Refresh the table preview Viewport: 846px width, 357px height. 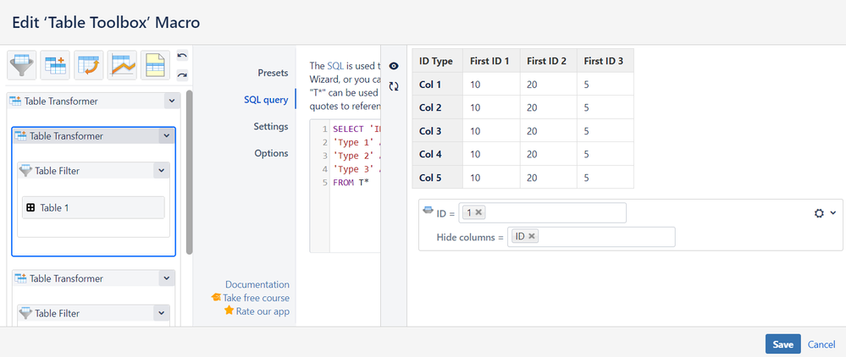tap(394, 86)
